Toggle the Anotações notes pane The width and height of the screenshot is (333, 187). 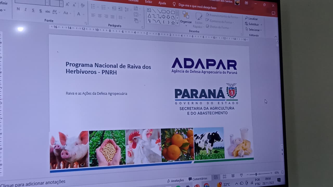tap(176, 181)
